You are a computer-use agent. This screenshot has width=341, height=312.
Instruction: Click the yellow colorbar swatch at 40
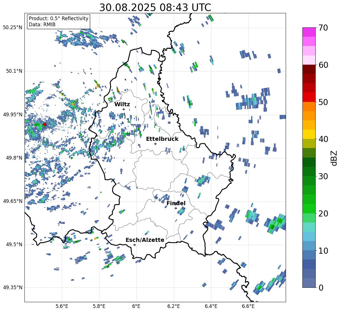[309, 134]
